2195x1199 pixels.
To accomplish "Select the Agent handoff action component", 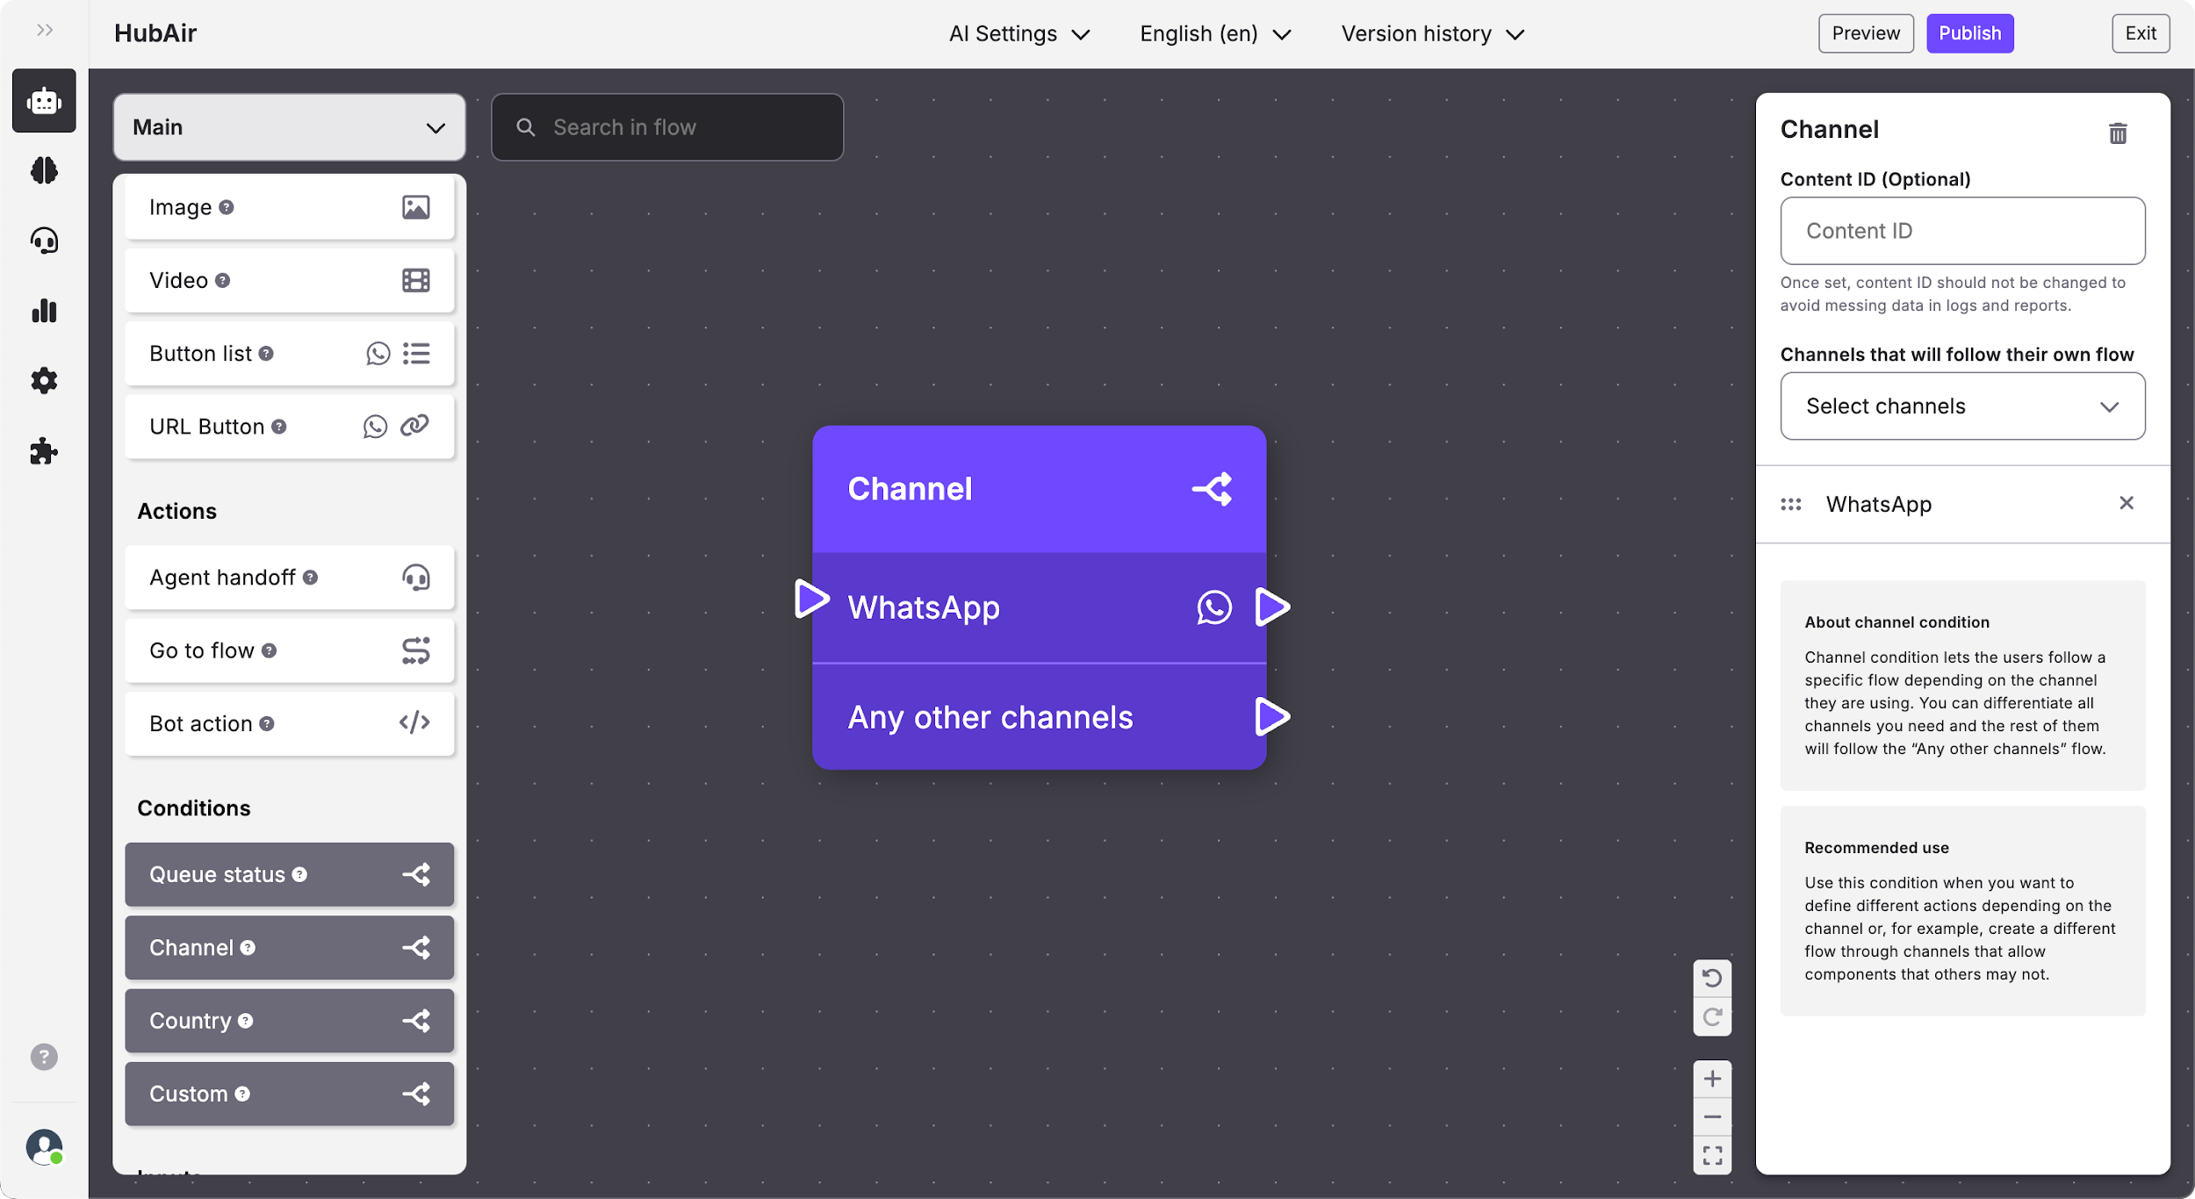I will tap(289, 578).
